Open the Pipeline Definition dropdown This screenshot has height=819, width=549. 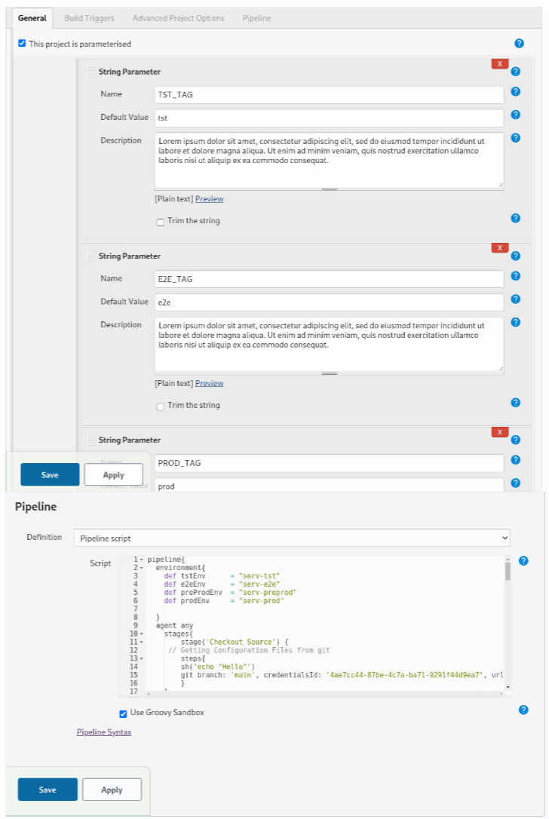292,538
